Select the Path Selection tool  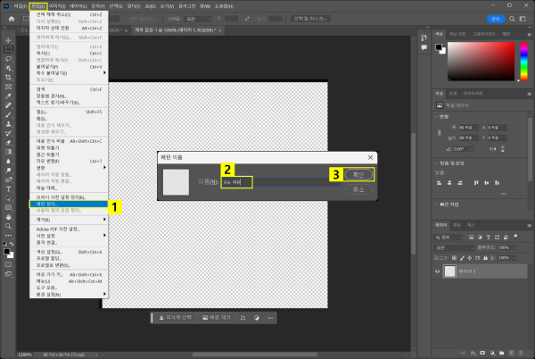(x=8, y=198)
